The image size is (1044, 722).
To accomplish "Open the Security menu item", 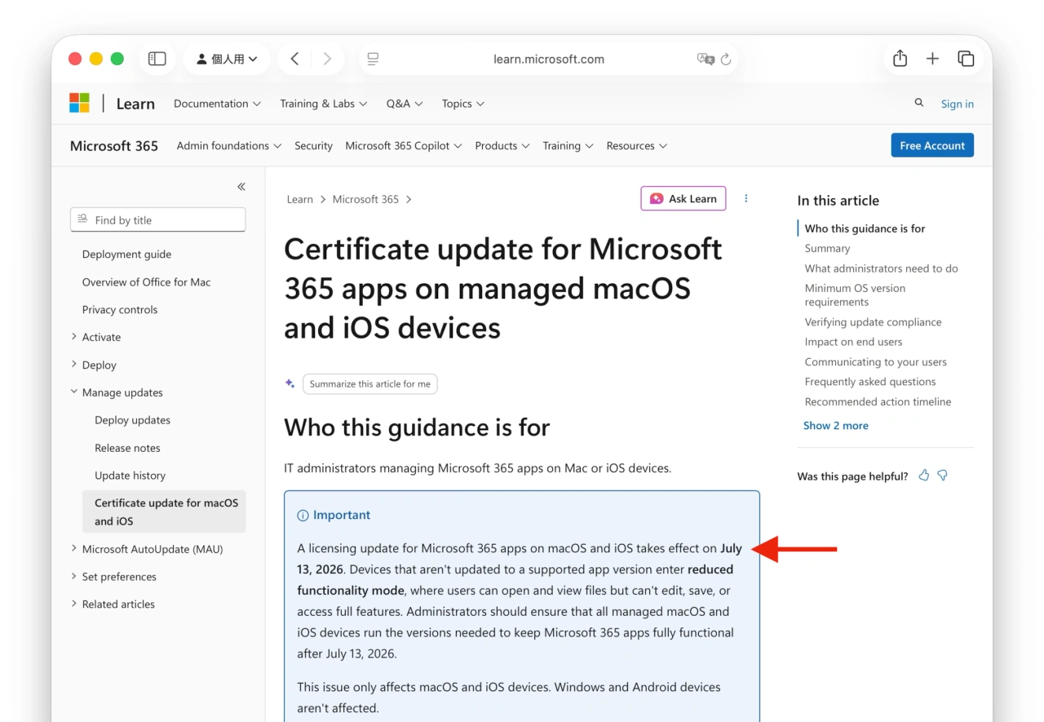I will 313,145.
